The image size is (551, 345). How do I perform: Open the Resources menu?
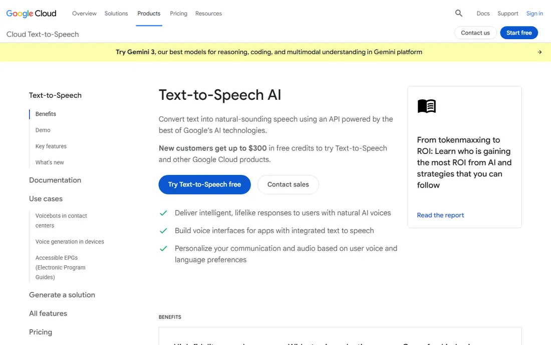(x=208, y=14)
